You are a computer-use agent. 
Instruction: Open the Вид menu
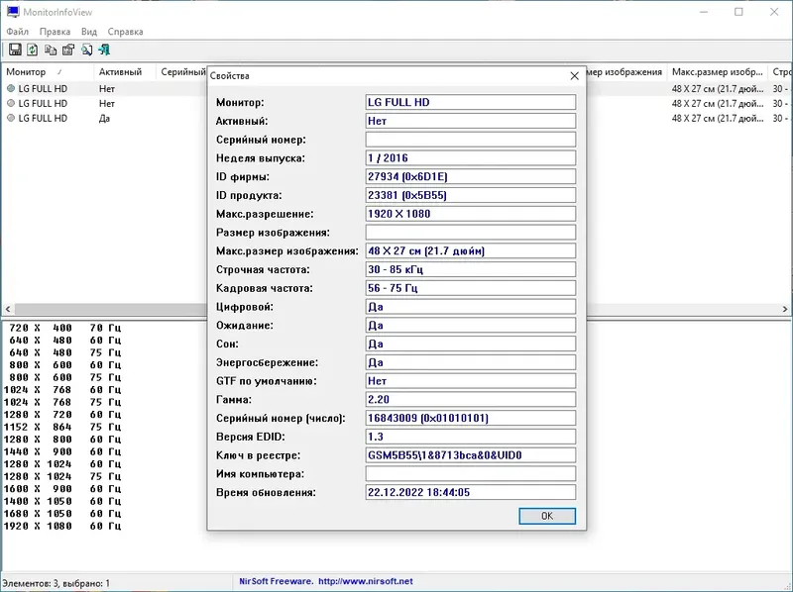coord(89,32)
